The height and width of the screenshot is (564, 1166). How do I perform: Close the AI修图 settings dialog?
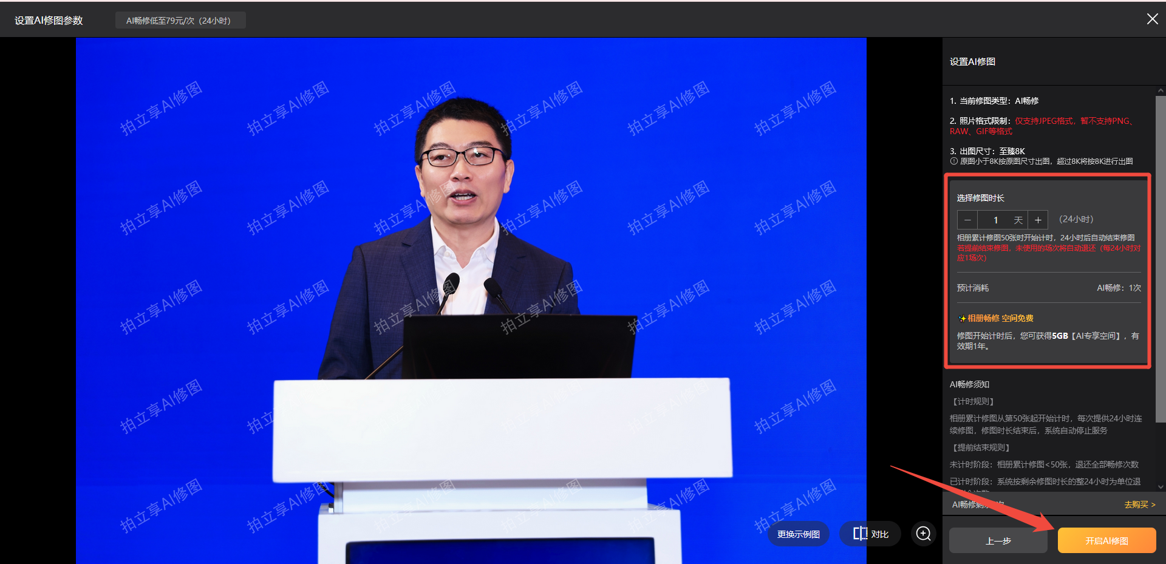tap(1152, 19)
